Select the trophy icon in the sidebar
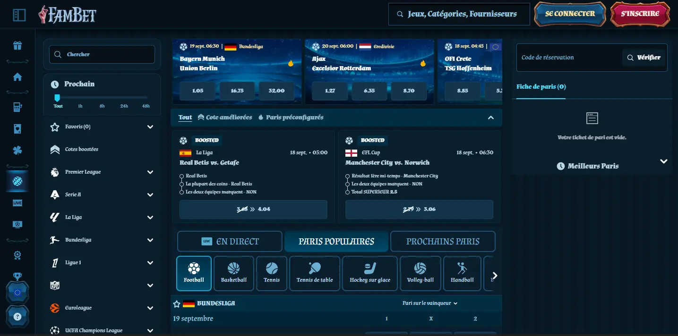Viewport: 678px width, 336px height. pos(17,277)
